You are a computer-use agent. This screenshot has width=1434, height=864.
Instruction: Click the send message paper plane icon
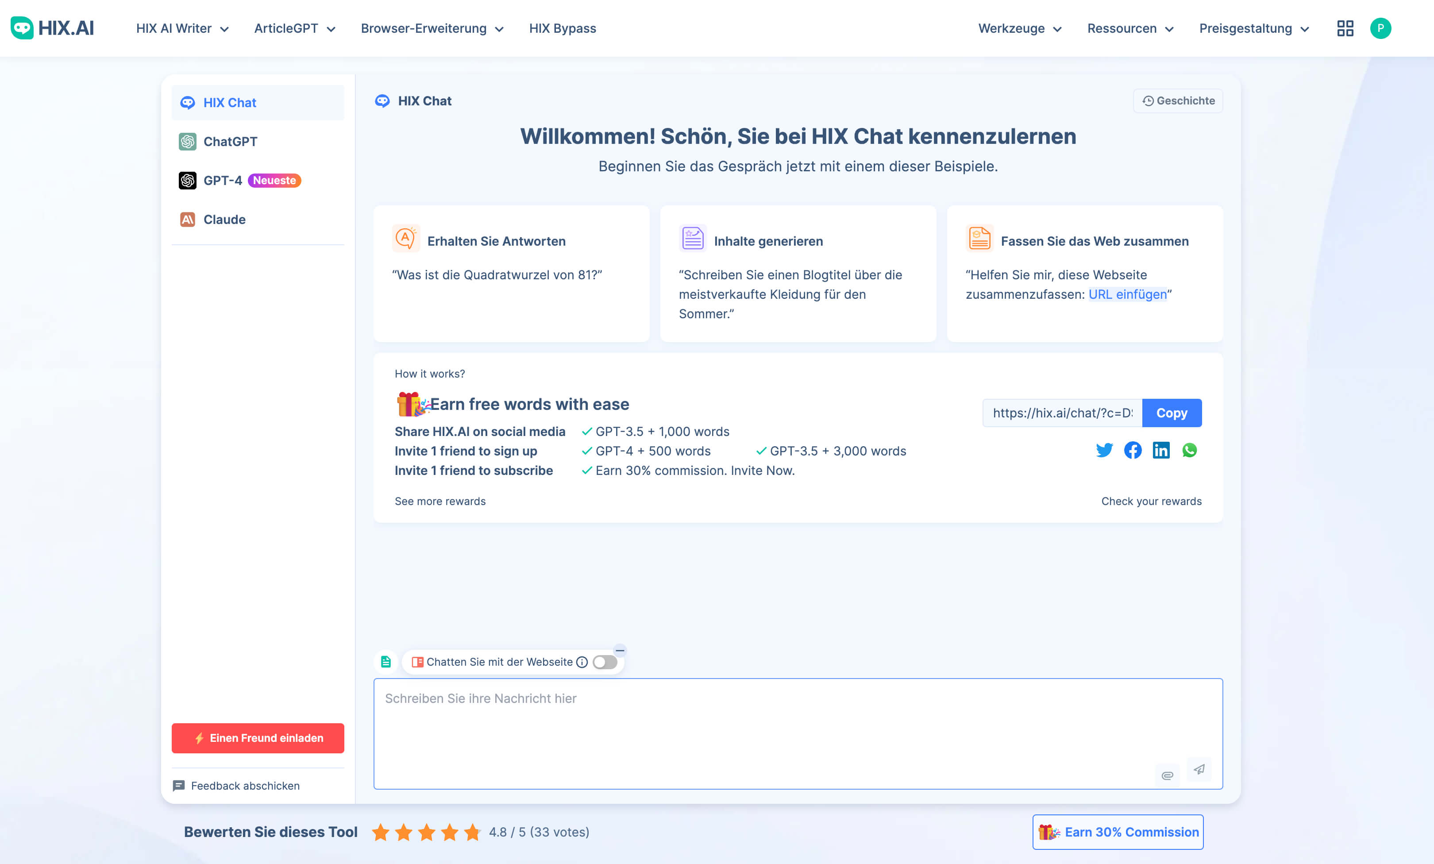pos(1199,769)
